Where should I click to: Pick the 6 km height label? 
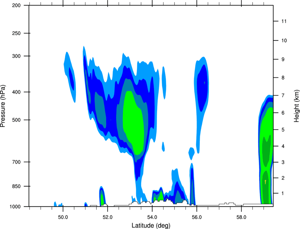[x=283, y=113]
